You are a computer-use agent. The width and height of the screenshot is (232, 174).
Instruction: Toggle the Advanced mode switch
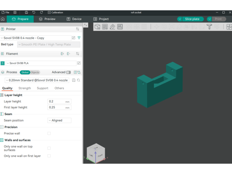pos(68,73)
